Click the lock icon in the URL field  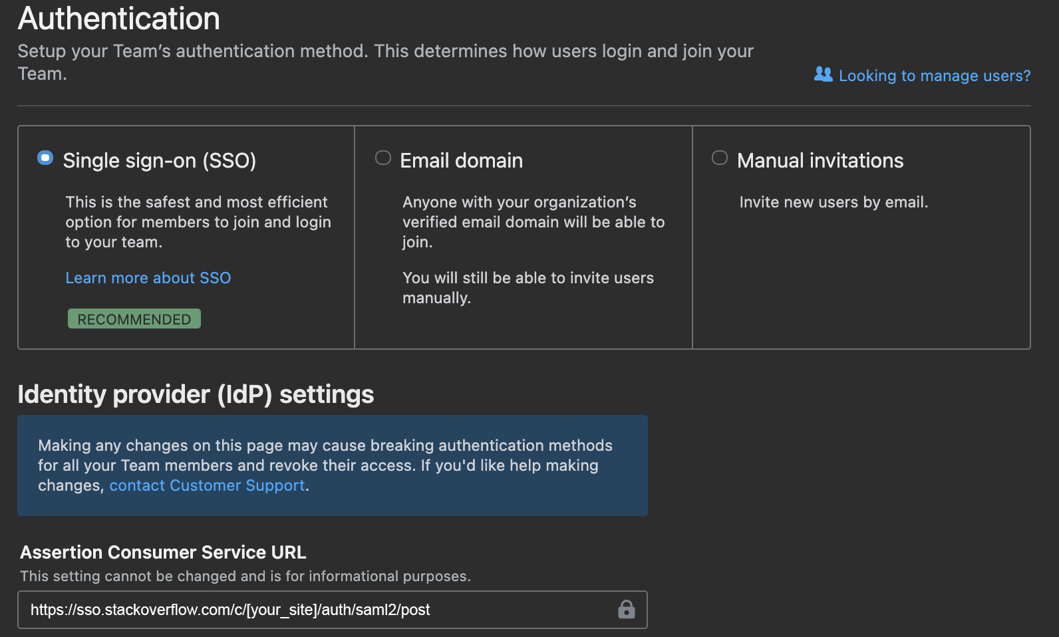tap(626, 609)
